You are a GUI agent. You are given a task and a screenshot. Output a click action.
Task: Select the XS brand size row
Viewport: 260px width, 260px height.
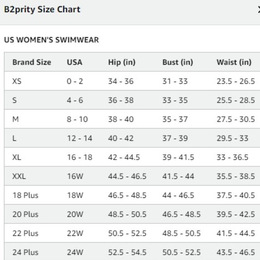(x=132, y=81)
